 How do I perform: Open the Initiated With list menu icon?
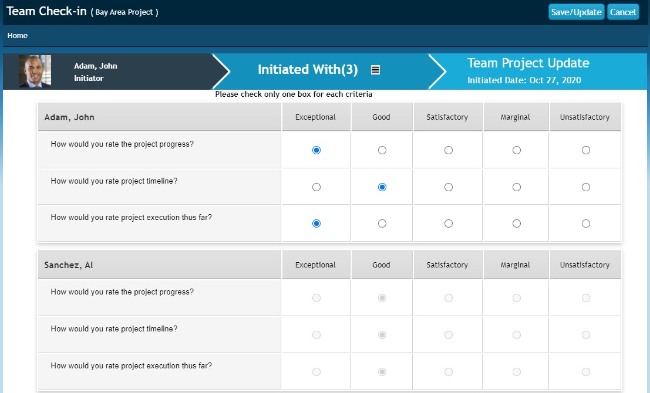pyautogui.click(x=376, y=70)
